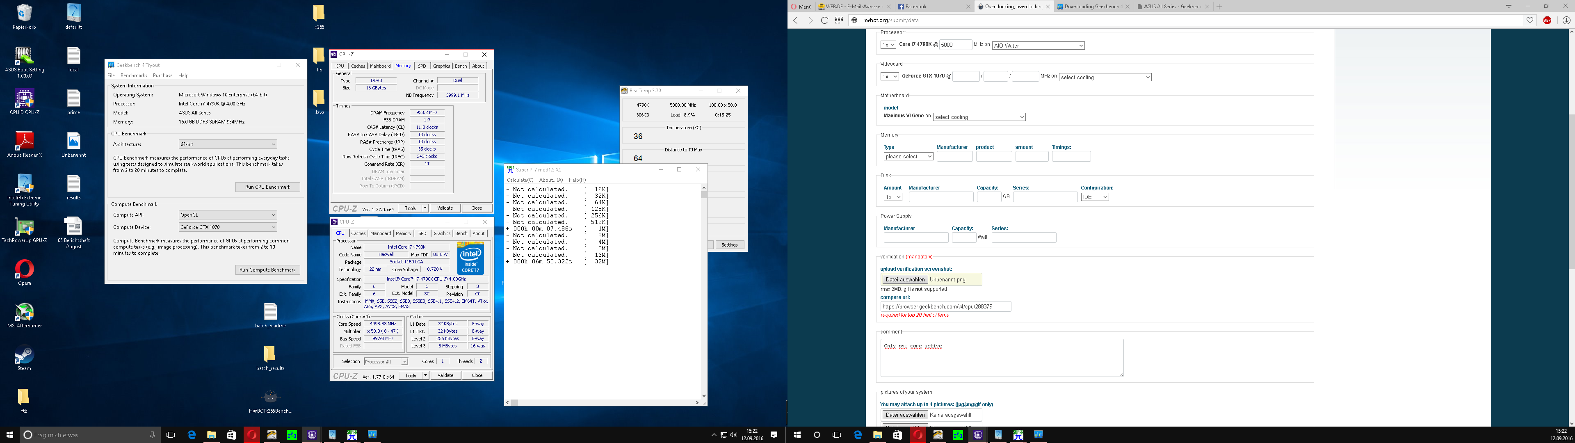Open the Opera Menü button
The width and height of the screenshot is (1575, 443).
(801, 7)
